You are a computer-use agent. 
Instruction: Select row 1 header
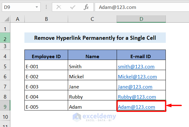tap(5, 28)
